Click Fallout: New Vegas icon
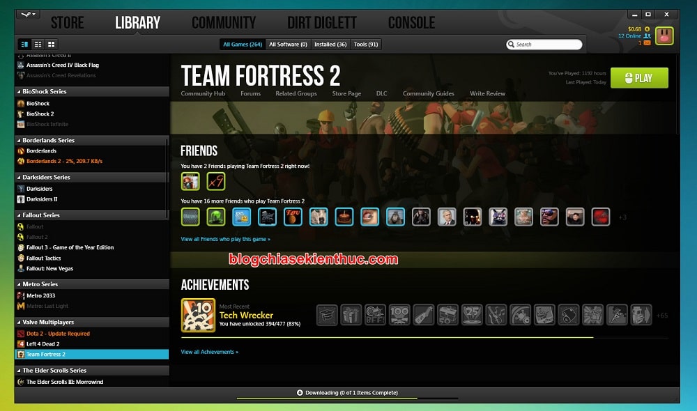This screenshot has height=411, width=697. pos(20,268)
